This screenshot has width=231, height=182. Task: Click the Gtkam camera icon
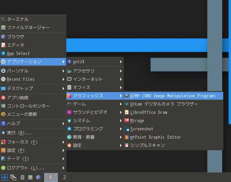(x=127, y=104)
